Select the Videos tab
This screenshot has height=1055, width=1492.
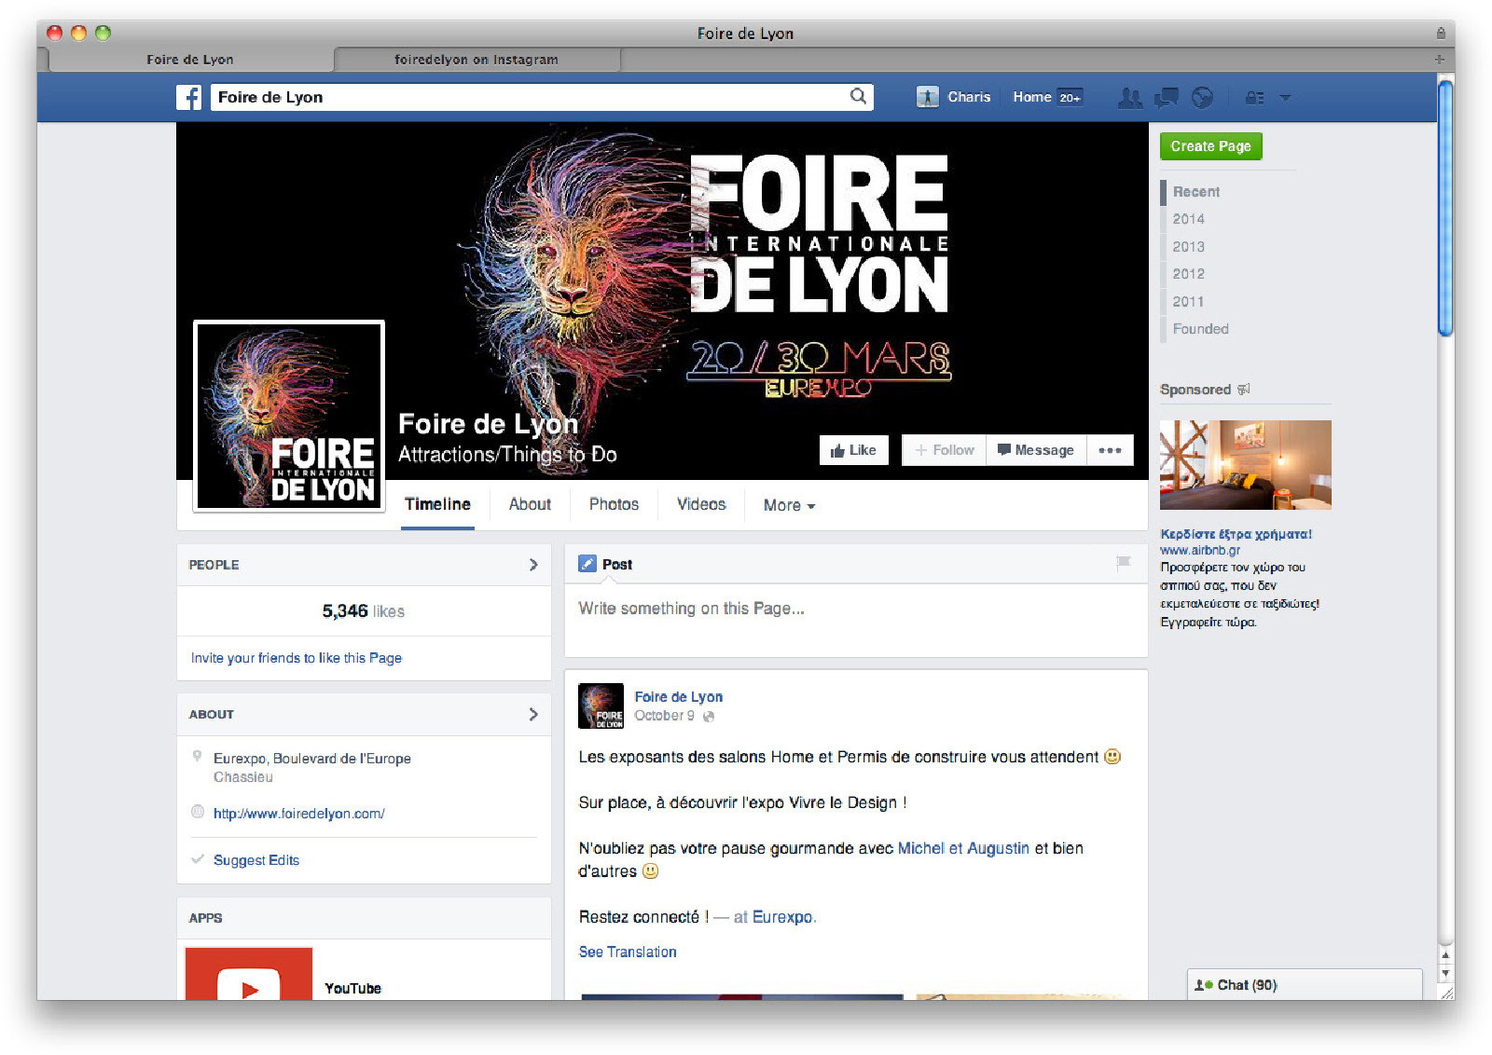coord(701,504)
